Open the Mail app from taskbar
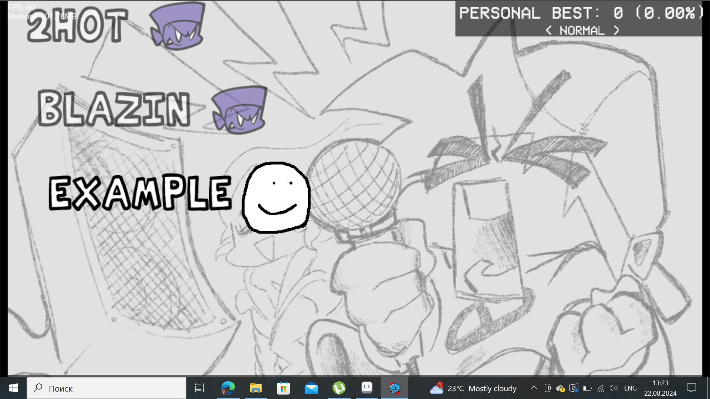Image resolution: width=710 pixels, height=399 pixels. coord(311,388)
